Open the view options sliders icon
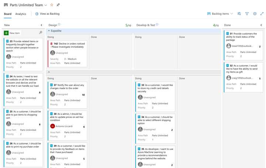The height and width of the screenshot is (168, 266). coord(239,14)
